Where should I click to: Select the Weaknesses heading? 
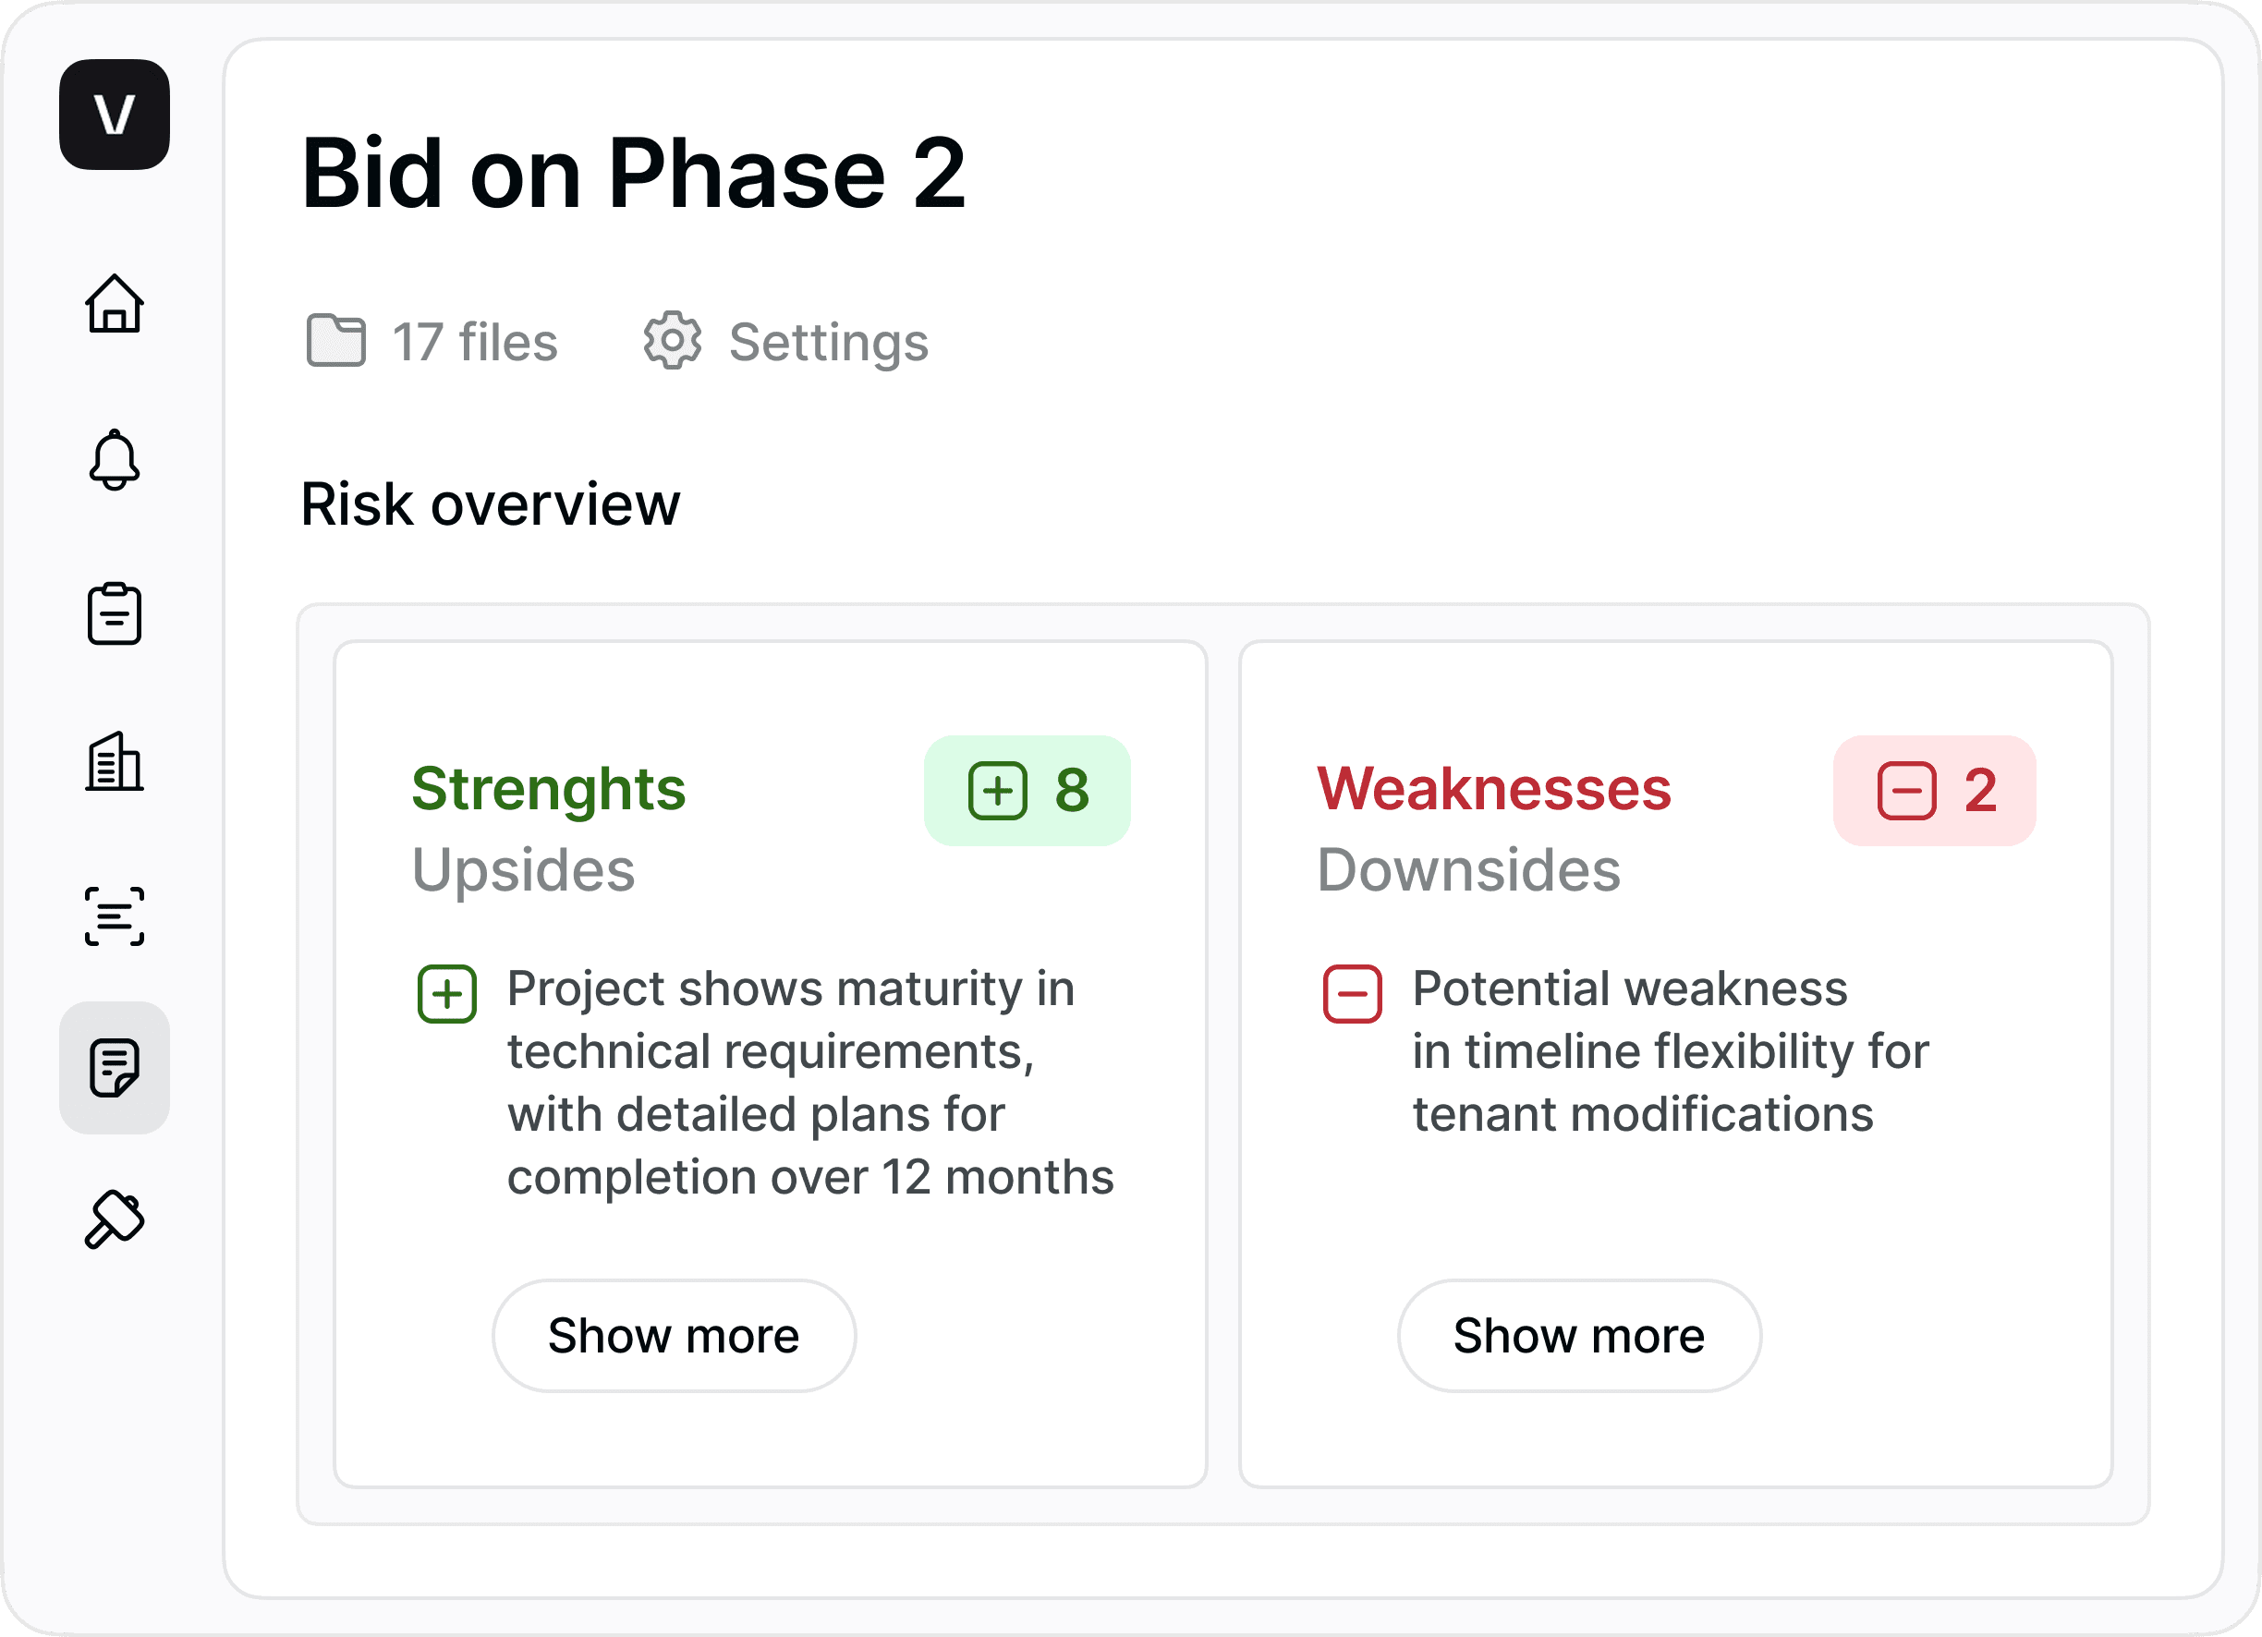pyautogui.click(x=1494, y=790)
